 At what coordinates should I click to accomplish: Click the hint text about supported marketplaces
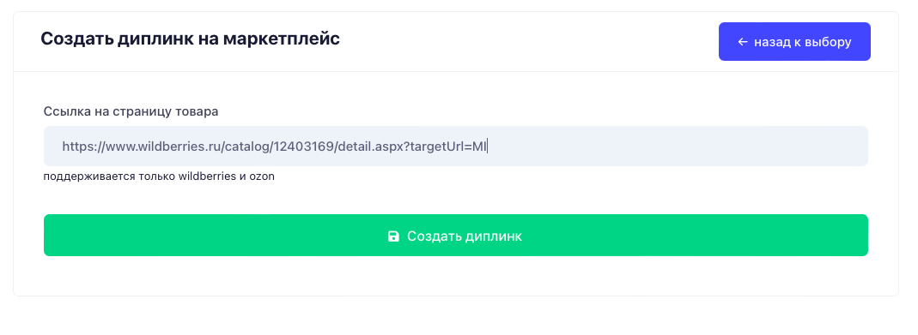[x=159, y=176]
